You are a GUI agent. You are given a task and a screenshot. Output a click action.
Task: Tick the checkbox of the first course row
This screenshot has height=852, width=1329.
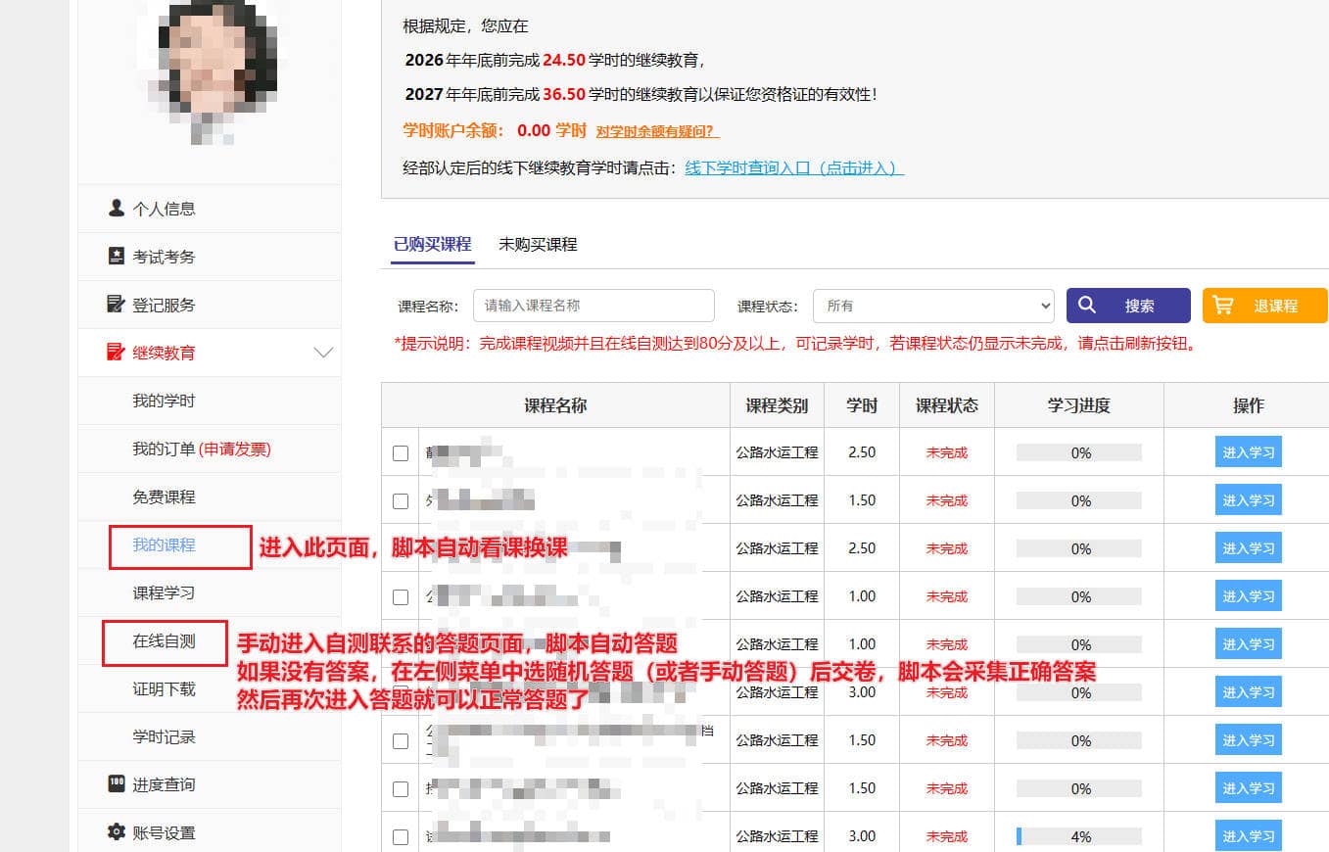(400, 453)
